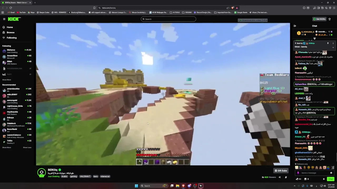Screen dimensions: 337x189
Task: Expand the pinned message chevron
Action: point(333,48)
